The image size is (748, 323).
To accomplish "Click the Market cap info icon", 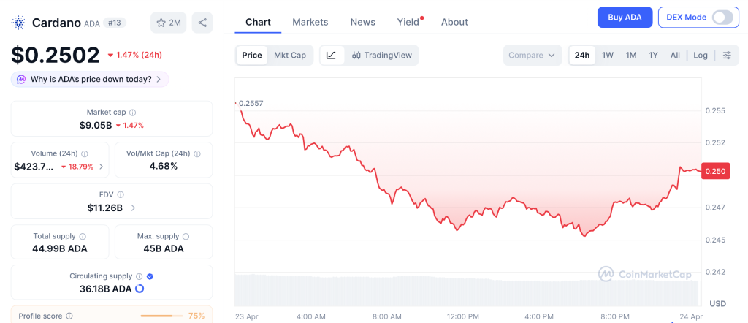I will [132, 113].
